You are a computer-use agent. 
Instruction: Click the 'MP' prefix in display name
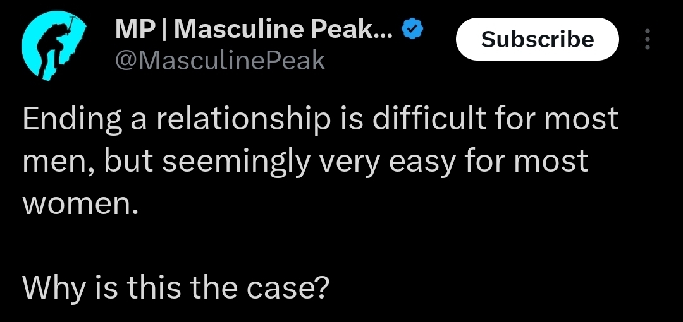[x=135, y=30]
